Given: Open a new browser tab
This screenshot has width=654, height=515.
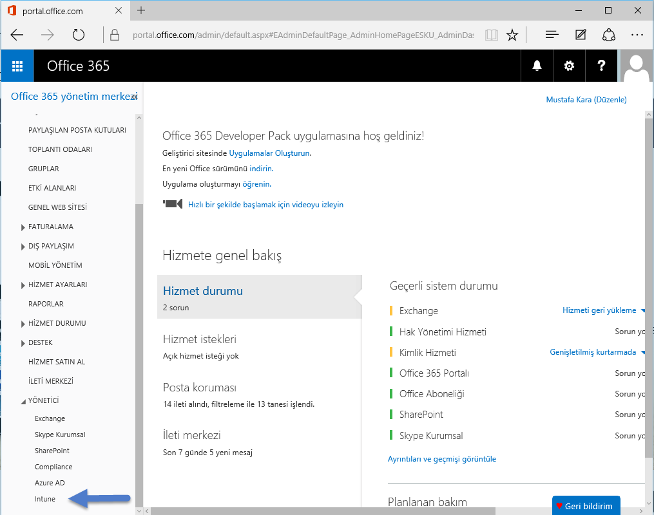Looking at the screenshot, I should pos(141,10).
